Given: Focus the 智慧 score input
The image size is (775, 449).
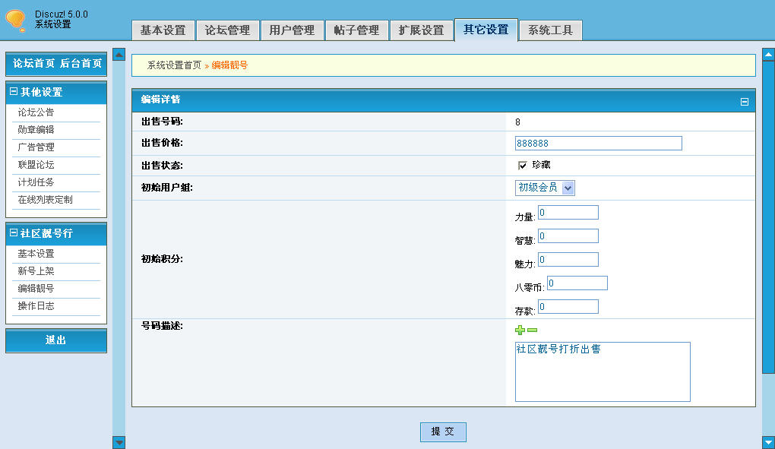Looking at the screenshot, I should click(x=568, y=236).
